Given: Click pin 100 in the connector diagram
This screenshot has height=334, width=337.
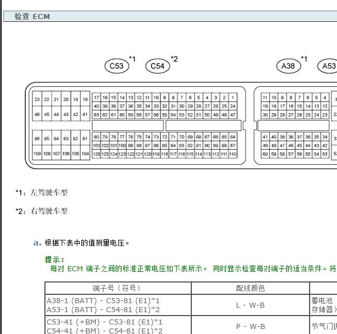Looking at the screenshot, I should 122,145.
